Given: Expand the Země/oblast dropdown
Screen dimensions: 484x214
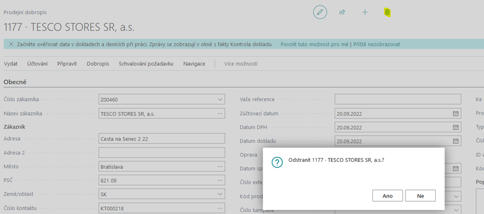Looking at the screenshot, I should click(x=220, y=194).
